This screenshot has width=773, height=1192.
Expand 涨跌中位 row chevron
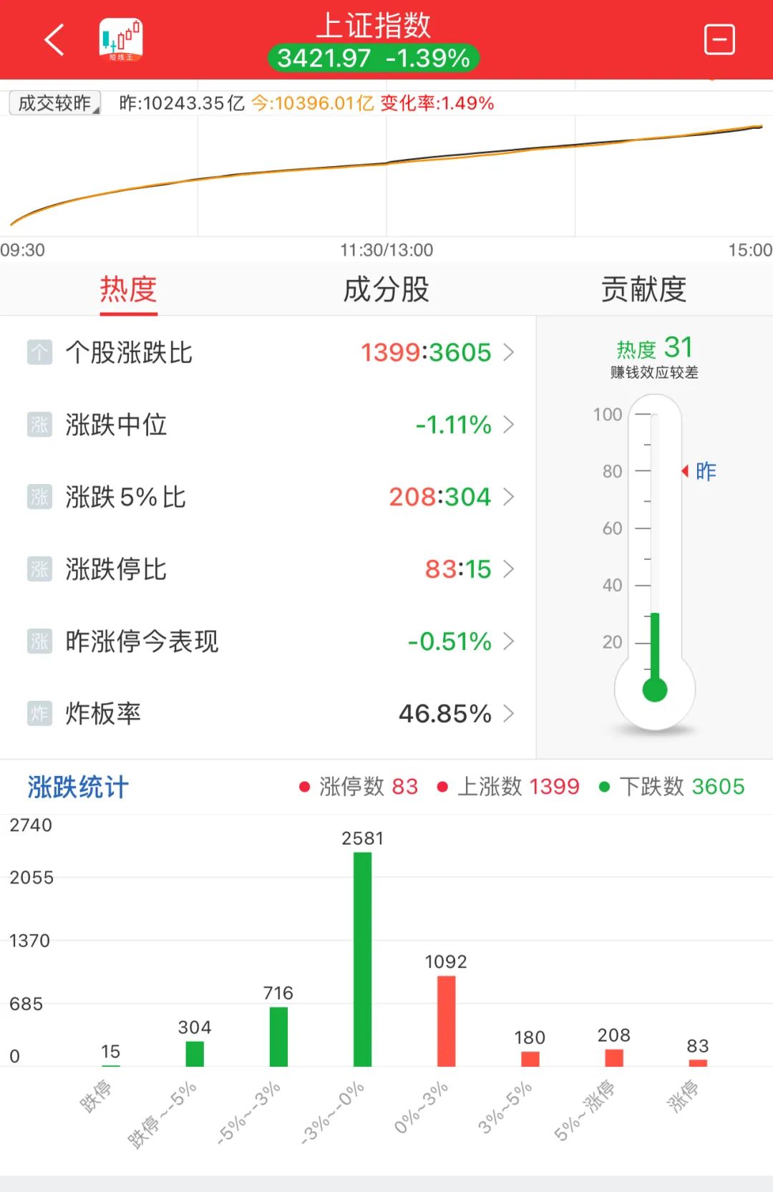[x=509, y=425]
